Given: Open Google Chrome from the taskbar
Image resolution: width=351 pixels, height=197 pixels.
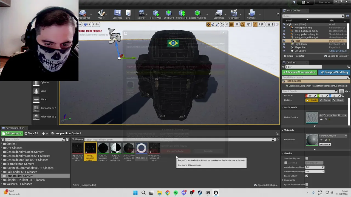Looking at the screenshot, I should 168,193.
